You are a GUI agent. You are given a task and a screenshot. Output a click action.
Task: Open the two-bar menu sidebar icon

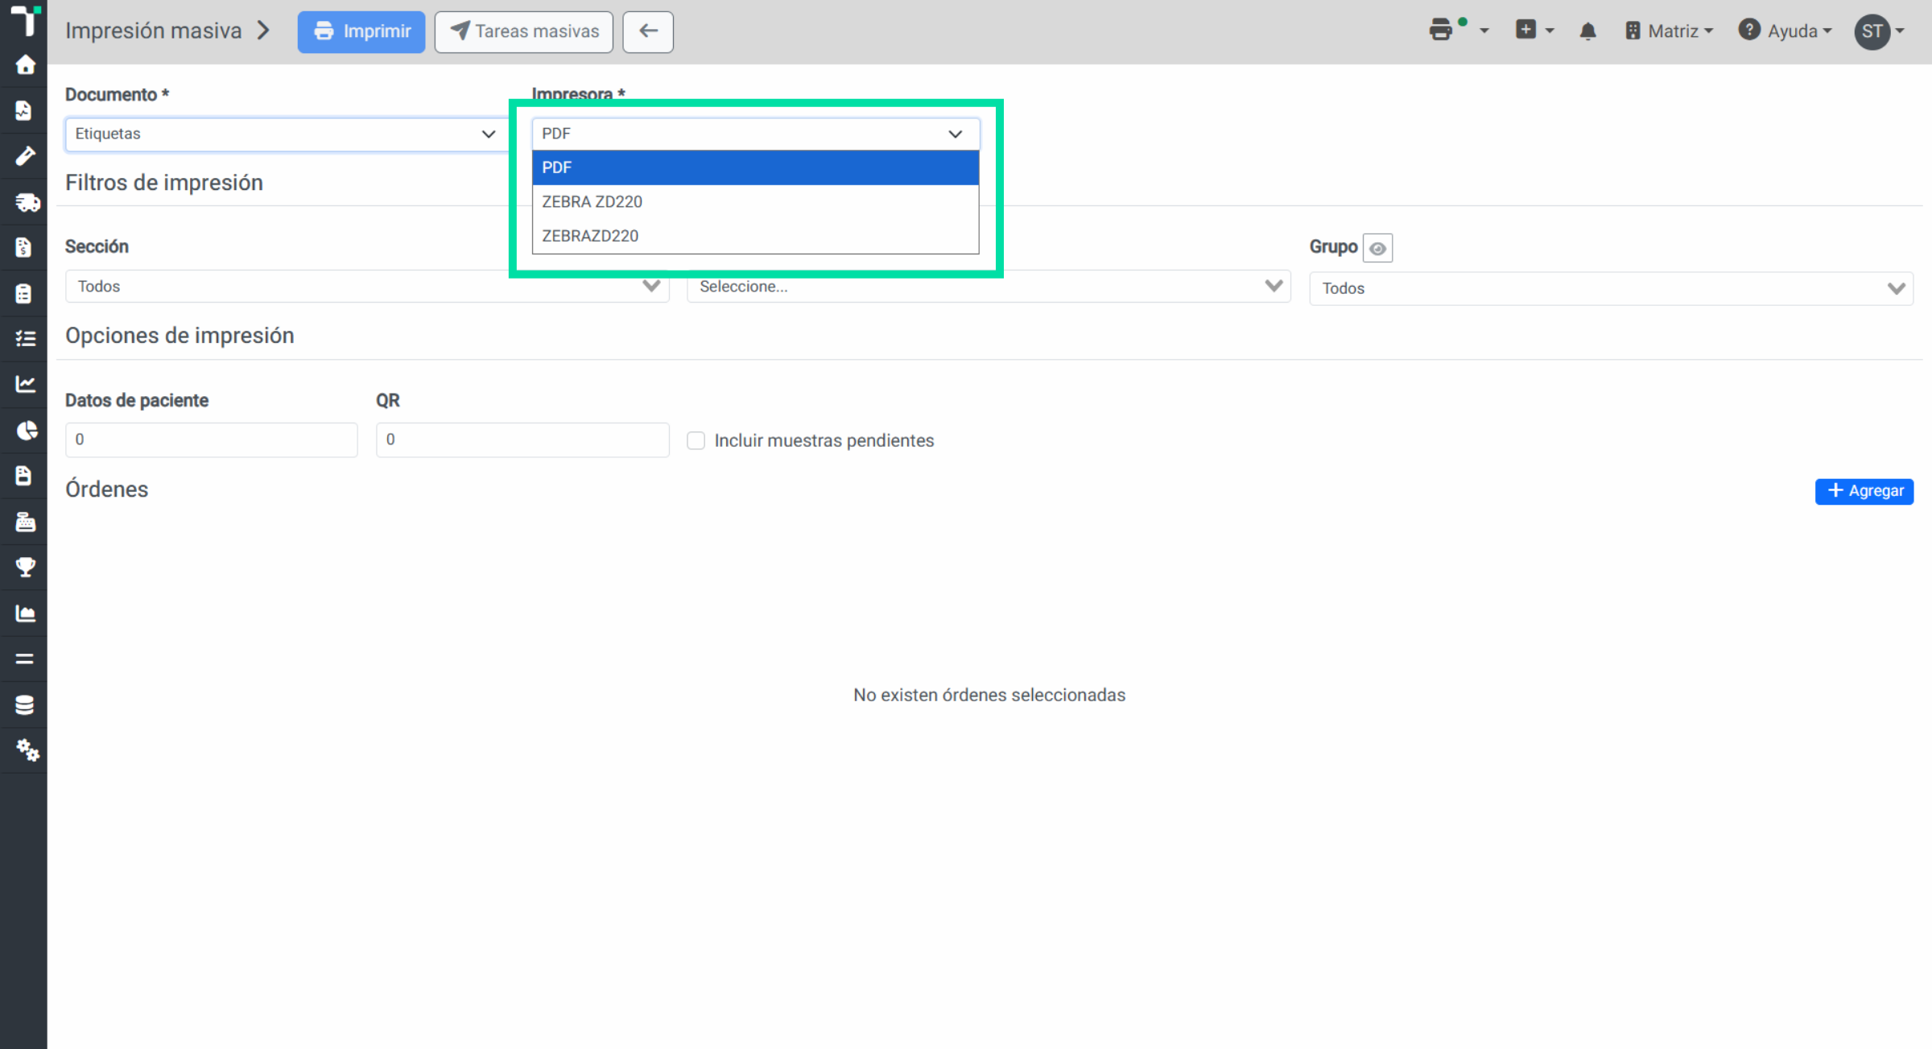point(25,659)
